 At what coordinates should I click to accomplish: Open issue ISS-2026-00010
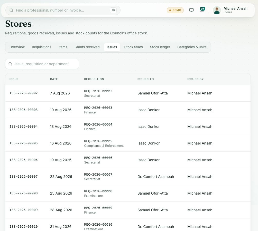(24, 227)
